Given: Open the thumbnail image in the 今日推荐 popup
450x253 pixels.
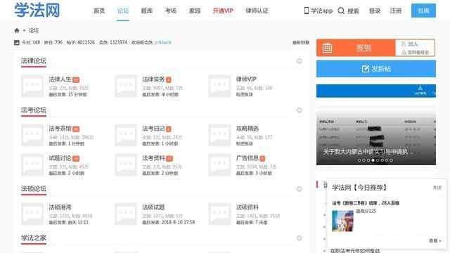Looking at the screenshot, I should tap(342, 221).
